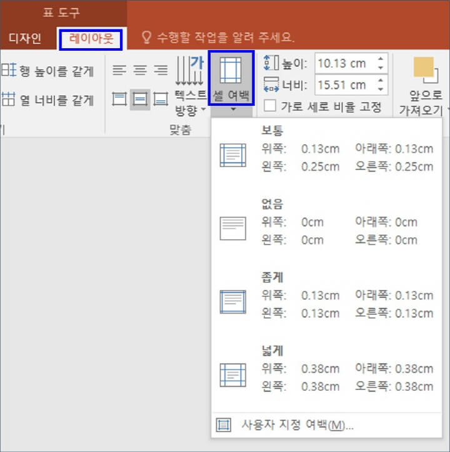Align text left in cell

click(x=119, y=70)
